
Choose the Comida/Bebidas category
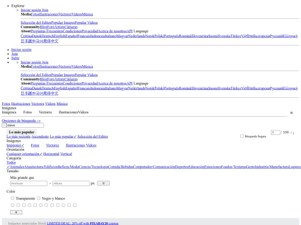pyautogui.click(x=120, y=167)
